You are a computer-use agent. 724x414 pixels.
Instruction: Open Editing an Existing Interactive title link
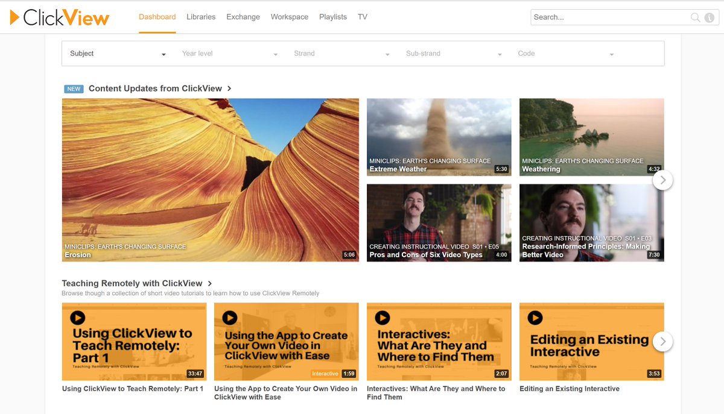pos(570,389)
